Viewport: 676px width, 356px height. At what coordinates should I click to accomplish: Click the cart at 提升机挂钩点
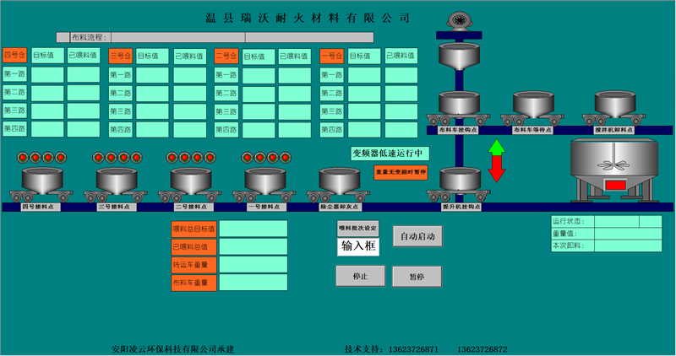(x=460, y=183)
